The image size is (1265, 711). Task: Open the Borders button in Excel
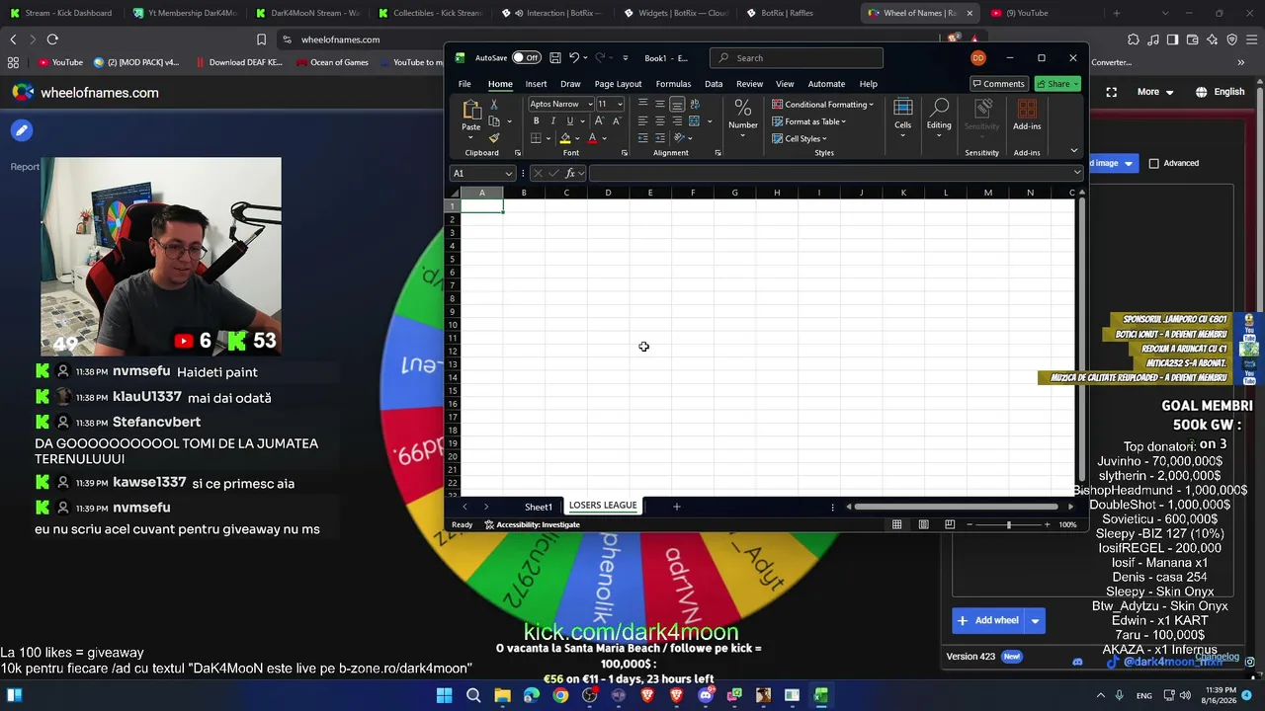pyautogui.click(x=536, y=138)
